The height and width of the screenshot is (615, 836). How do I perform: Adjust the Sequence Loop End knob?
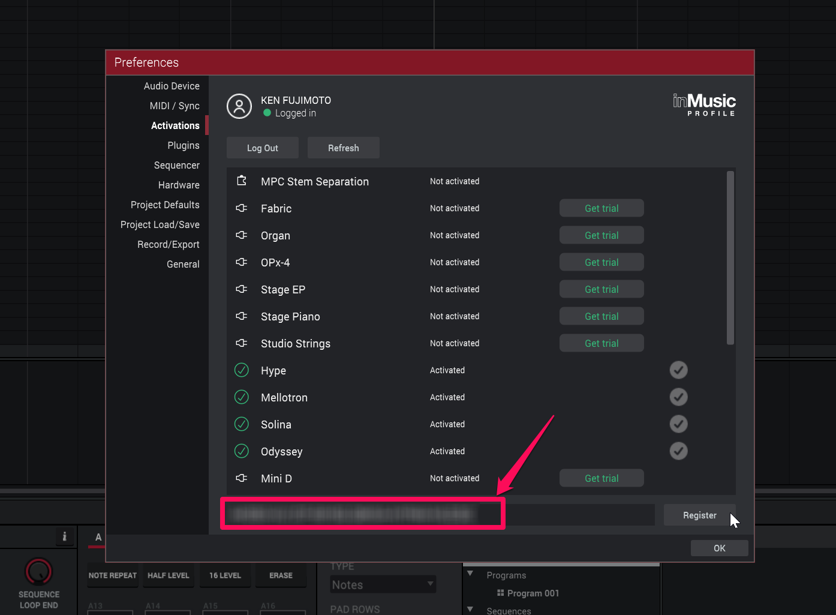point(38,571)
